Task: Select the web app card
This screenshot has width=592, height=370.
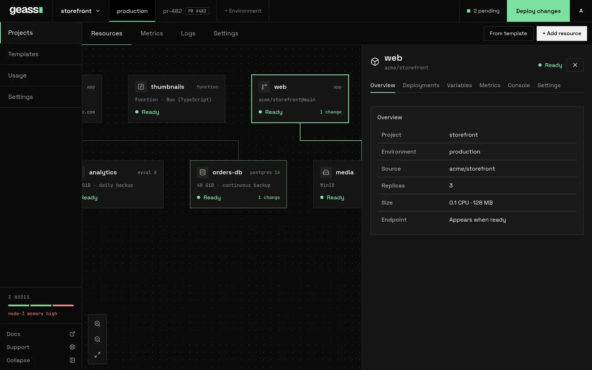Action: [300, 99]
